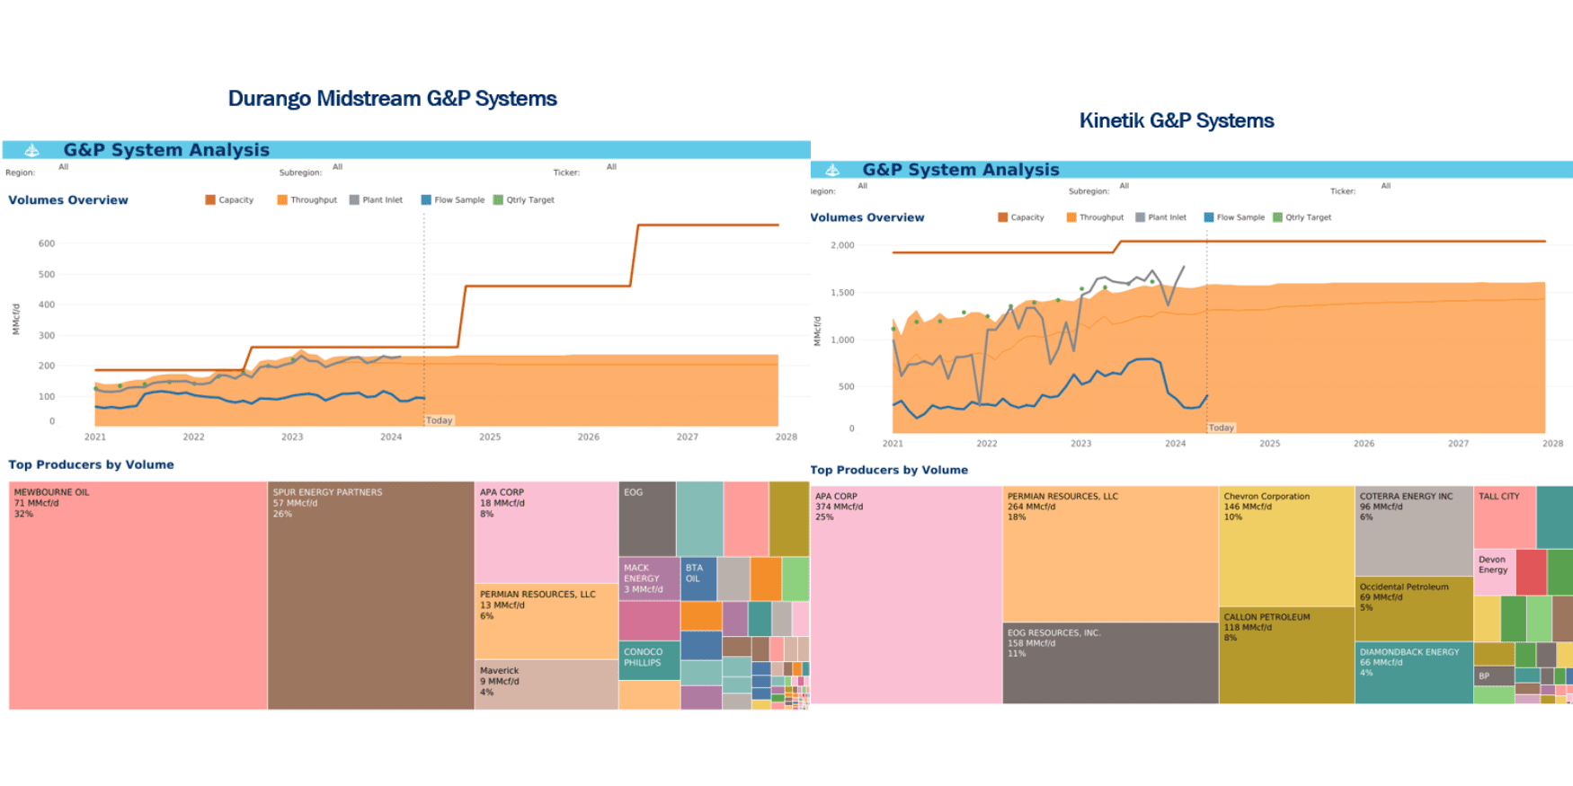This screenshot has height=786, width=1573.
Task: Click Qtrly Target legend swatch in Durango chart
Action: 498,200
